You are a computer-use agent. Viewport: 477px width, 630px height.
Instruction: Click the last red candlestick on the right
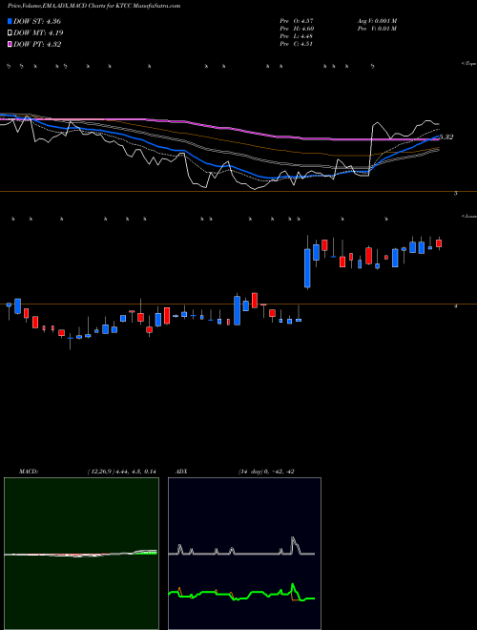[x=439, y=243]
